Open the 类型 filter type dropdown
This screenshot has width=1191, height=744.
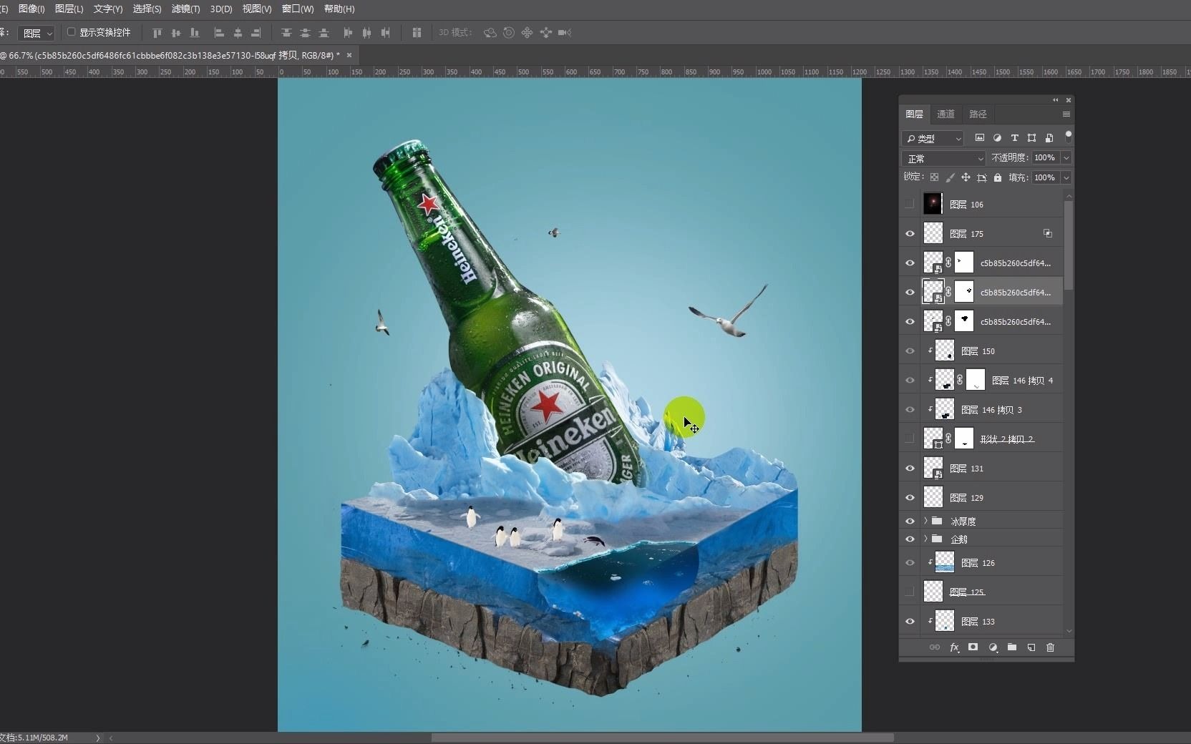[x=933, y=138]
